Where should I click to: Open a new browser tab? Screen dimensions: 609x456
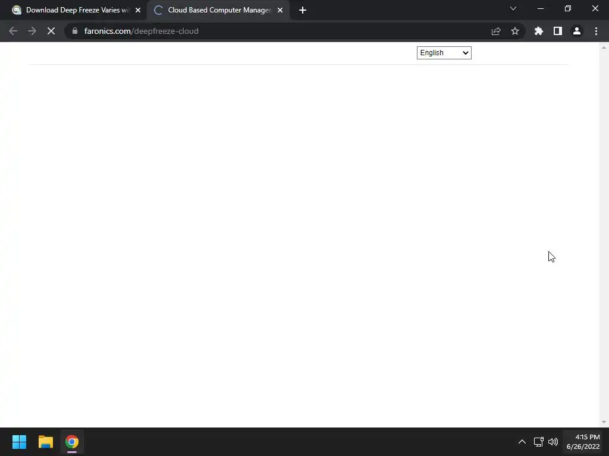coord(303,10)
